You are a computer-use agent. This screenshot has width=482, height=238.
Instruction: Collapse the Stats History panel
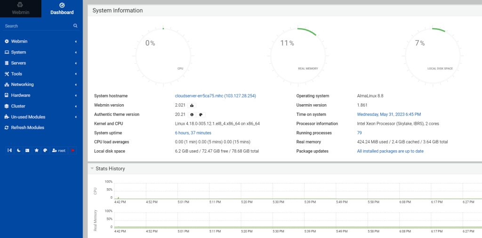click(x=92, y=168)
